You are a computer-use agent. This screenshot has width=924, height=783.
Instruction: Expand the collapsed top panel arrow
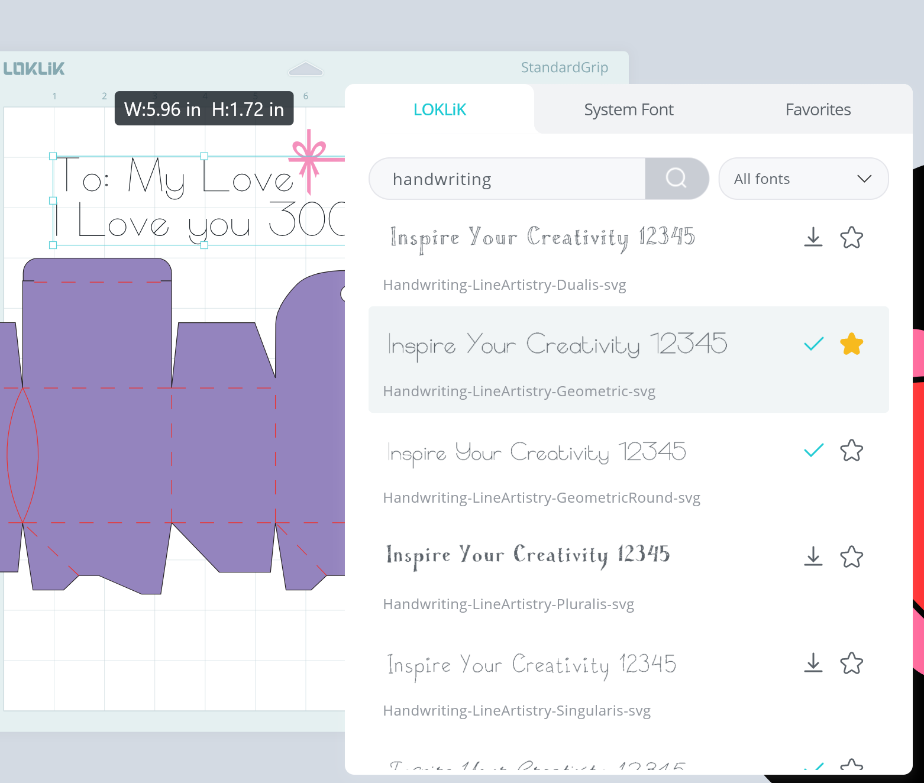[x=305, y=69]
